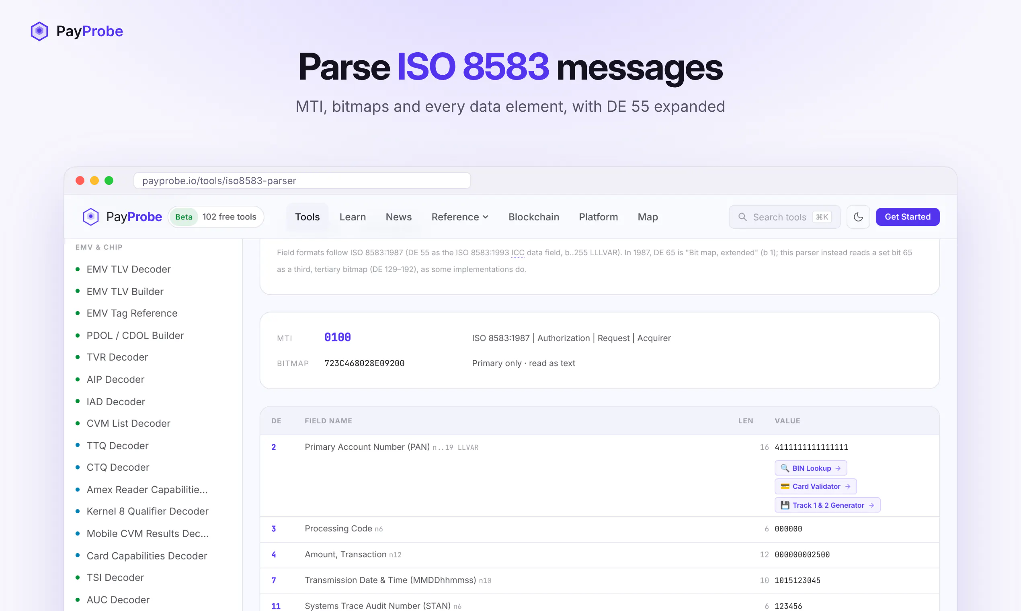The image size is (1021, 611).
Task: Open the Reference dropdown menu
Action: point(460,217)
